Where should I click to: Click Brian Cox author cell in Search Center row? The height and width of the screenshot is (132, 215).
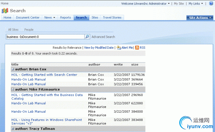(x=96, y=75)
